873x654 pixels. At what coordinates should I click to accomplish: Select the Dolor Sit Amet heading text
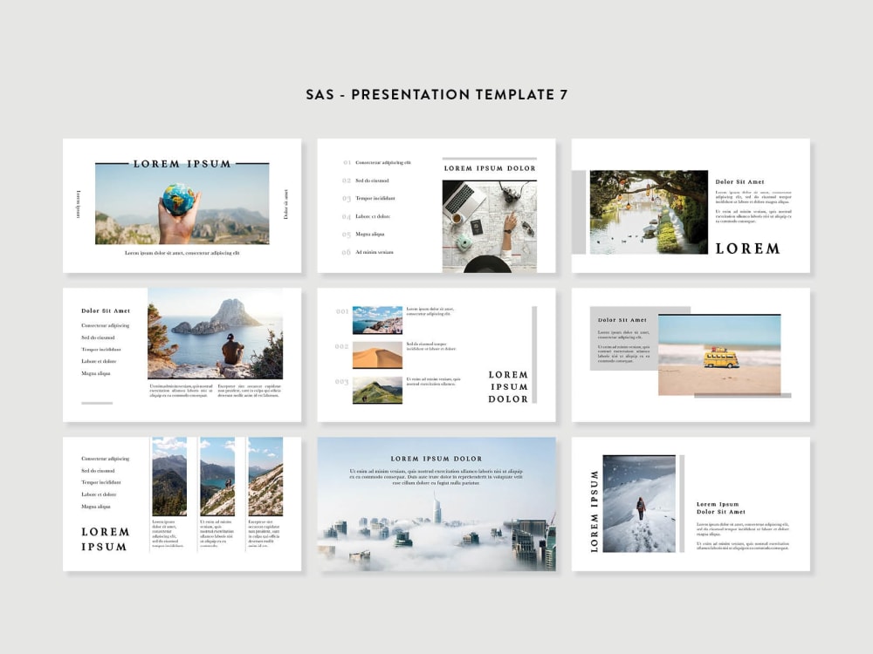[105, 310]
